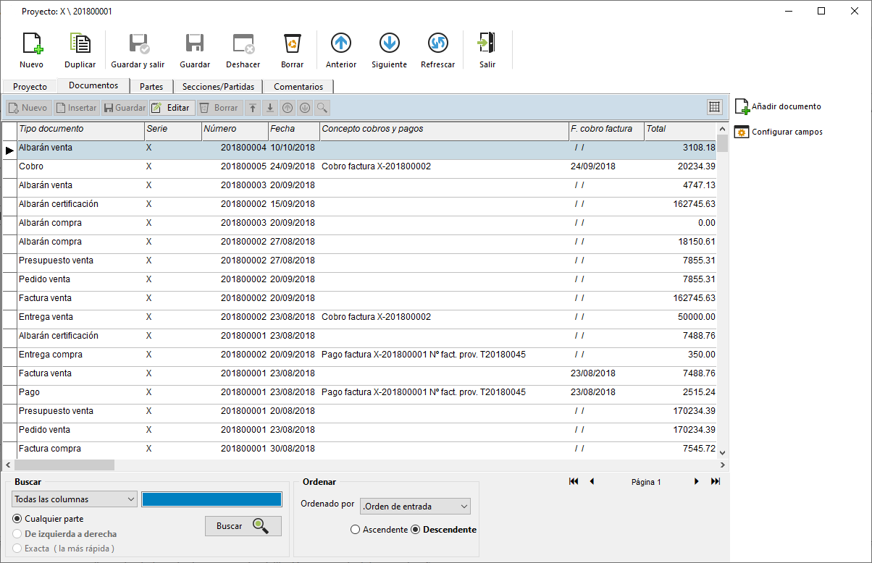Click Insertar in the documents grid toolbar

click(x=76, y=108)
